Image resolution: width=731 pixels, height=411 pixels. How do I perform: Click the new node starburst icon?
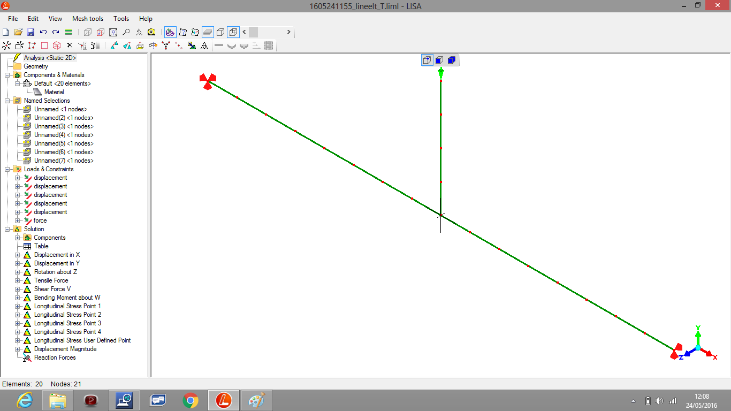coord(6,45)
